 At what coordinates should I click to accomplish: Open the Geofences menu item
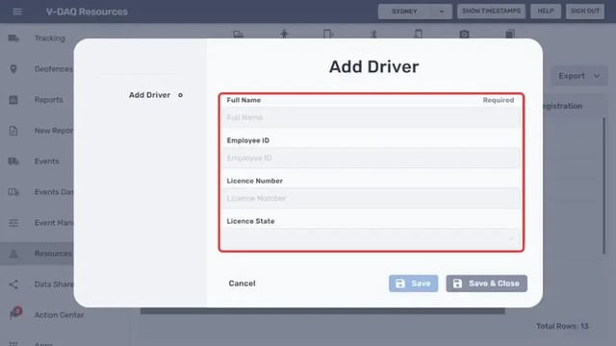point(54,69)
